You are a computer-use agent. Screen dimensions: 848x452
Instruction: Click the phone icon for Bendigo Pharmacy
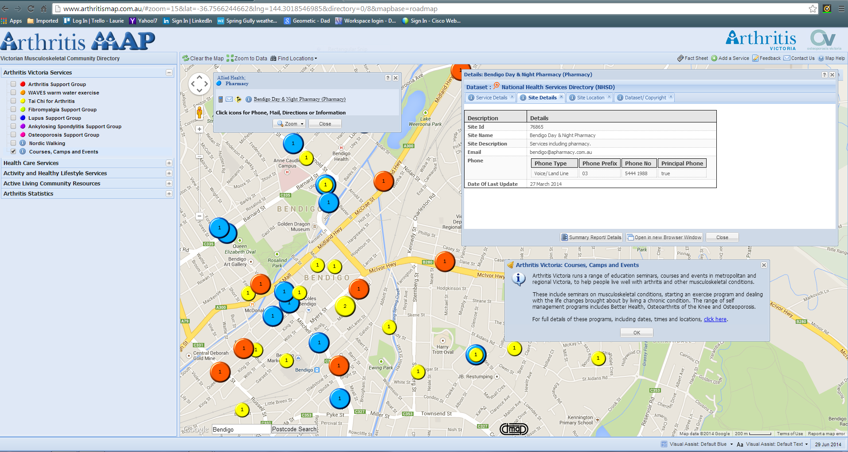tap(220, 99)
